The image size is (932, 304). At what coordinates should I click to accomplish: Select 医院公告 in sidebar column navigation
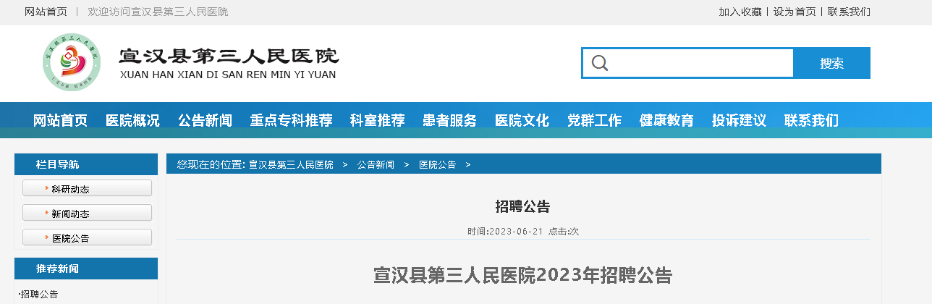click(x=87, y=237)
